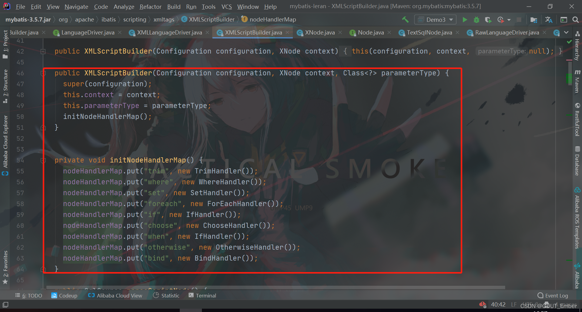Viewport: 582px width, 312px height.
Task: Switch to Node.java tab
Action: coord(370,32)
